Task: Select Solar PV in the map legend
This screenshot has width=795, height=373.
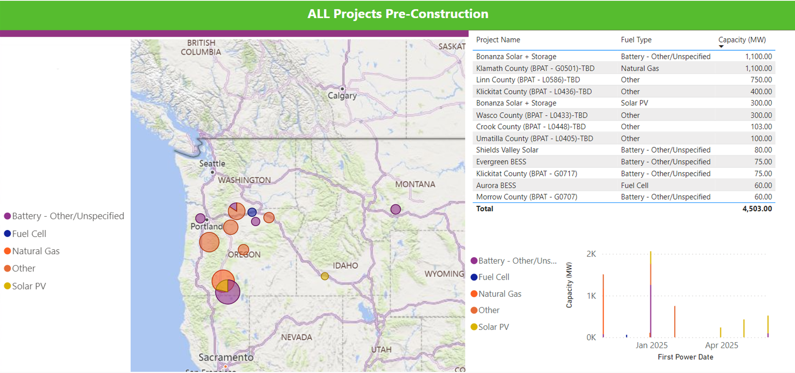Action: point(29,286)
